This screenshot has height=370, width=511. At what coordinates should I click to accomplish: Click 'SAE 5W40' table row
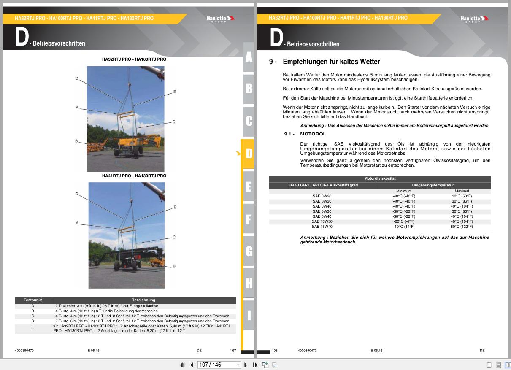(x=380, y=216)
